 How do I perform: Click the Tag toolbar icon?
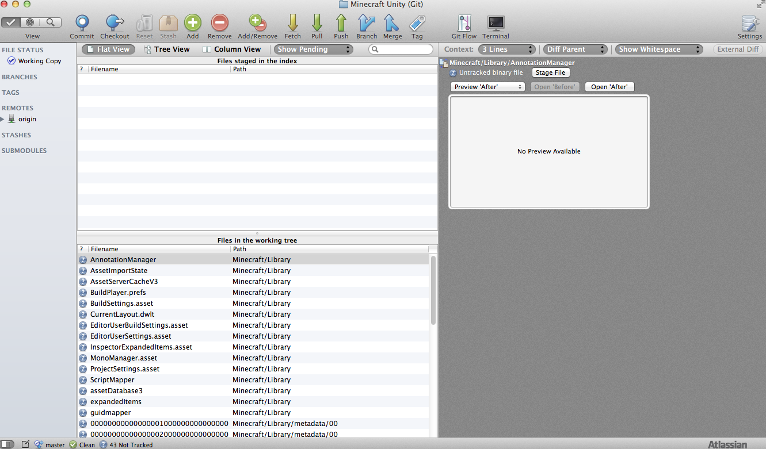pyautogui.click(x=417, y=23)
